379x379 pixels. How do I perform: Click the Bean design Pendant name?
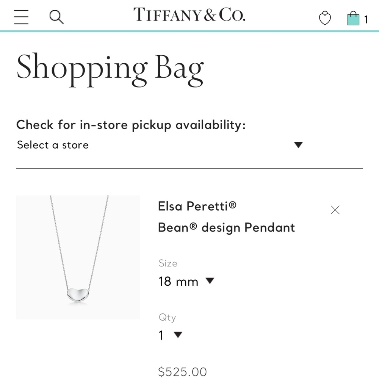click(226, 227)
